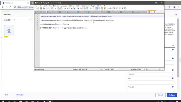
Task: Open the Available 'All' dropdown in WebConsole
Action: (x=21, y=20)
